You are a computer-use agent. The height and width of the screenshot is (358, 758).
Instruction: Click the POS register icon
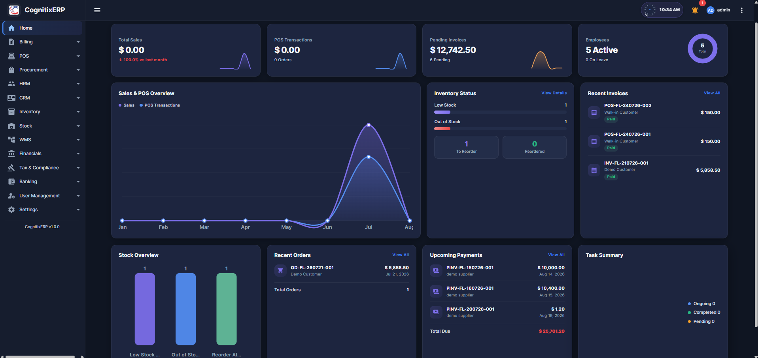click(11, 56)
